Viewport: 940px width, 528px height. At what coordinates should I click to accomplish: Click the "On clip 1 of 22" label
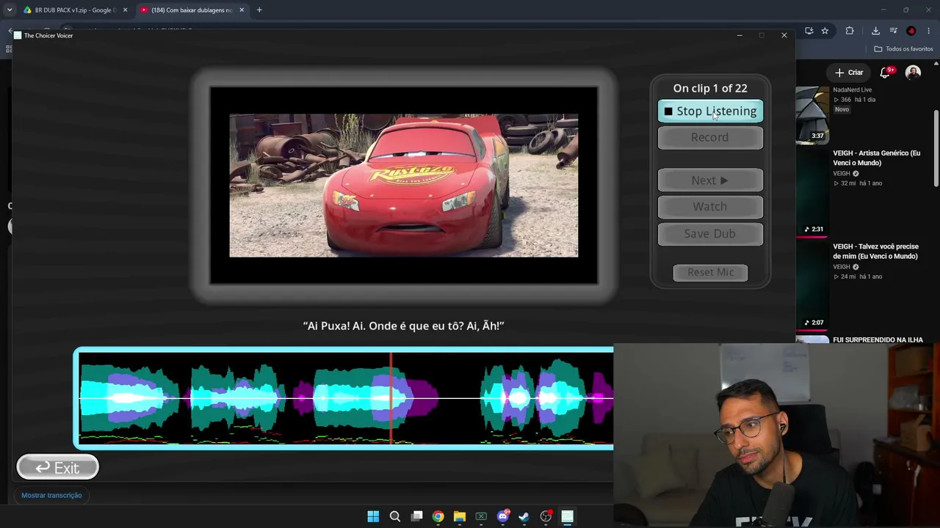tap(710, 88)
